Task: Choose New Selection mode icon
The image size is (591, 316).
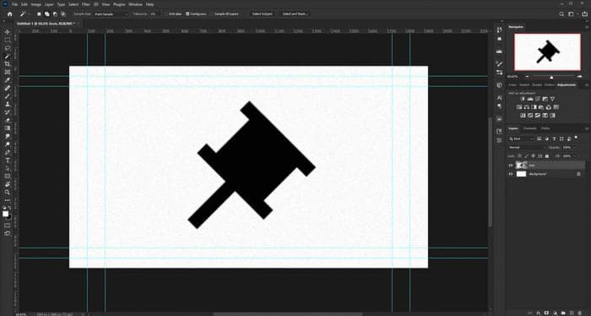Action: pos(39,14)
